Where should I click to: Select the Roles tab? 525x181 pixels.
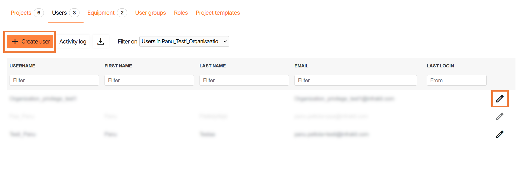coord(181,13)
